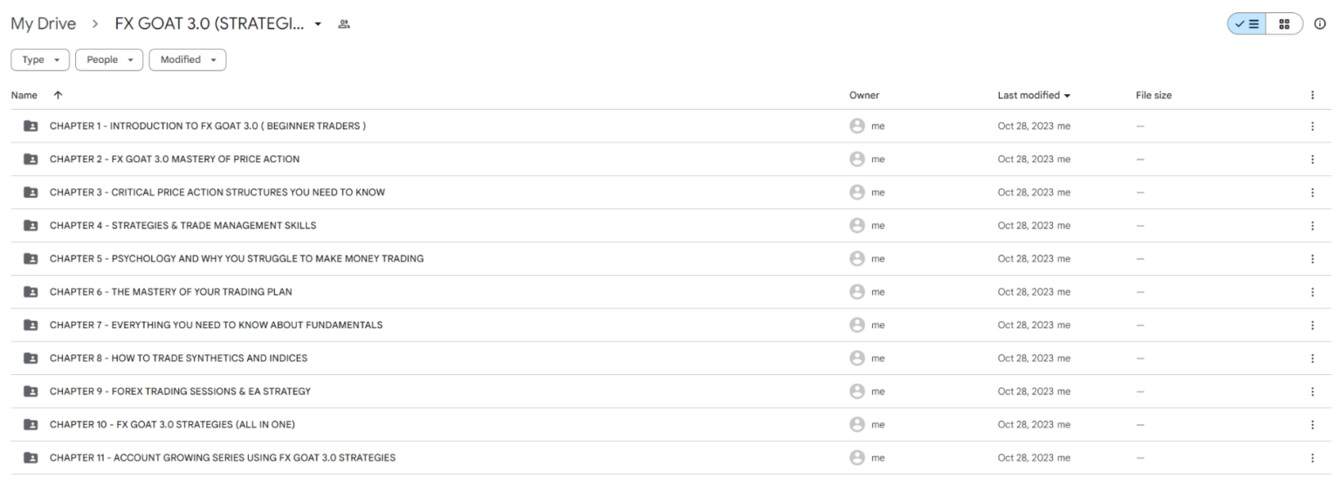Open column options three-dot menu in header
Image resolution: width=1341 pixels, height=492 pixels.
pyautogui.click(x=1312, y=95)
